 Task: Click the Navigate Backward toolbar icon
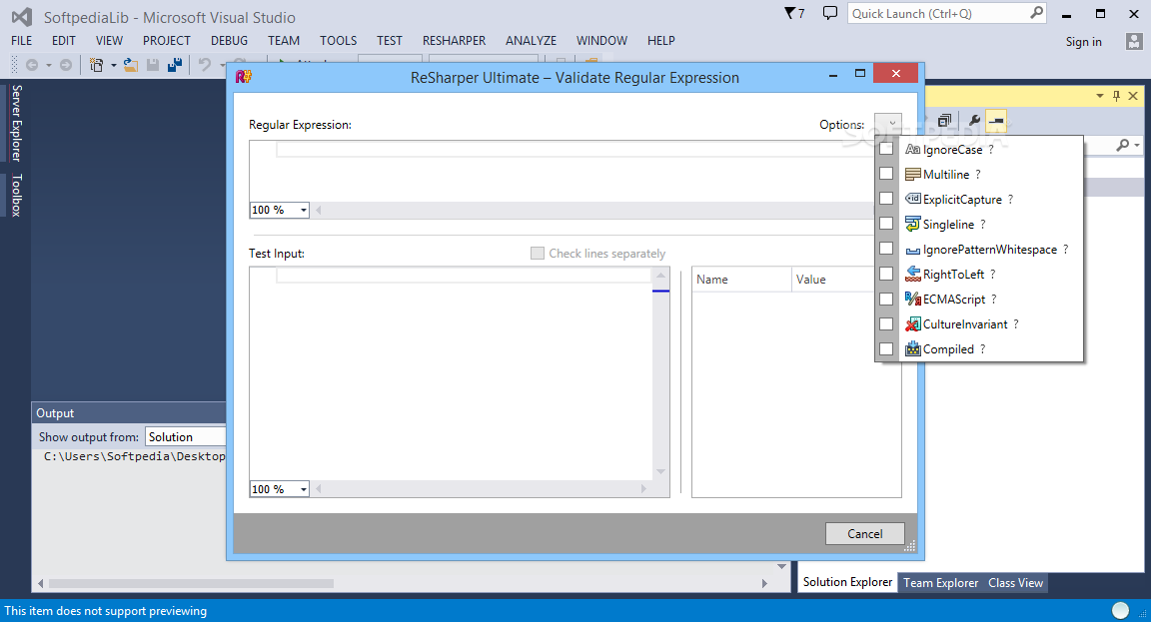[32, 65]
